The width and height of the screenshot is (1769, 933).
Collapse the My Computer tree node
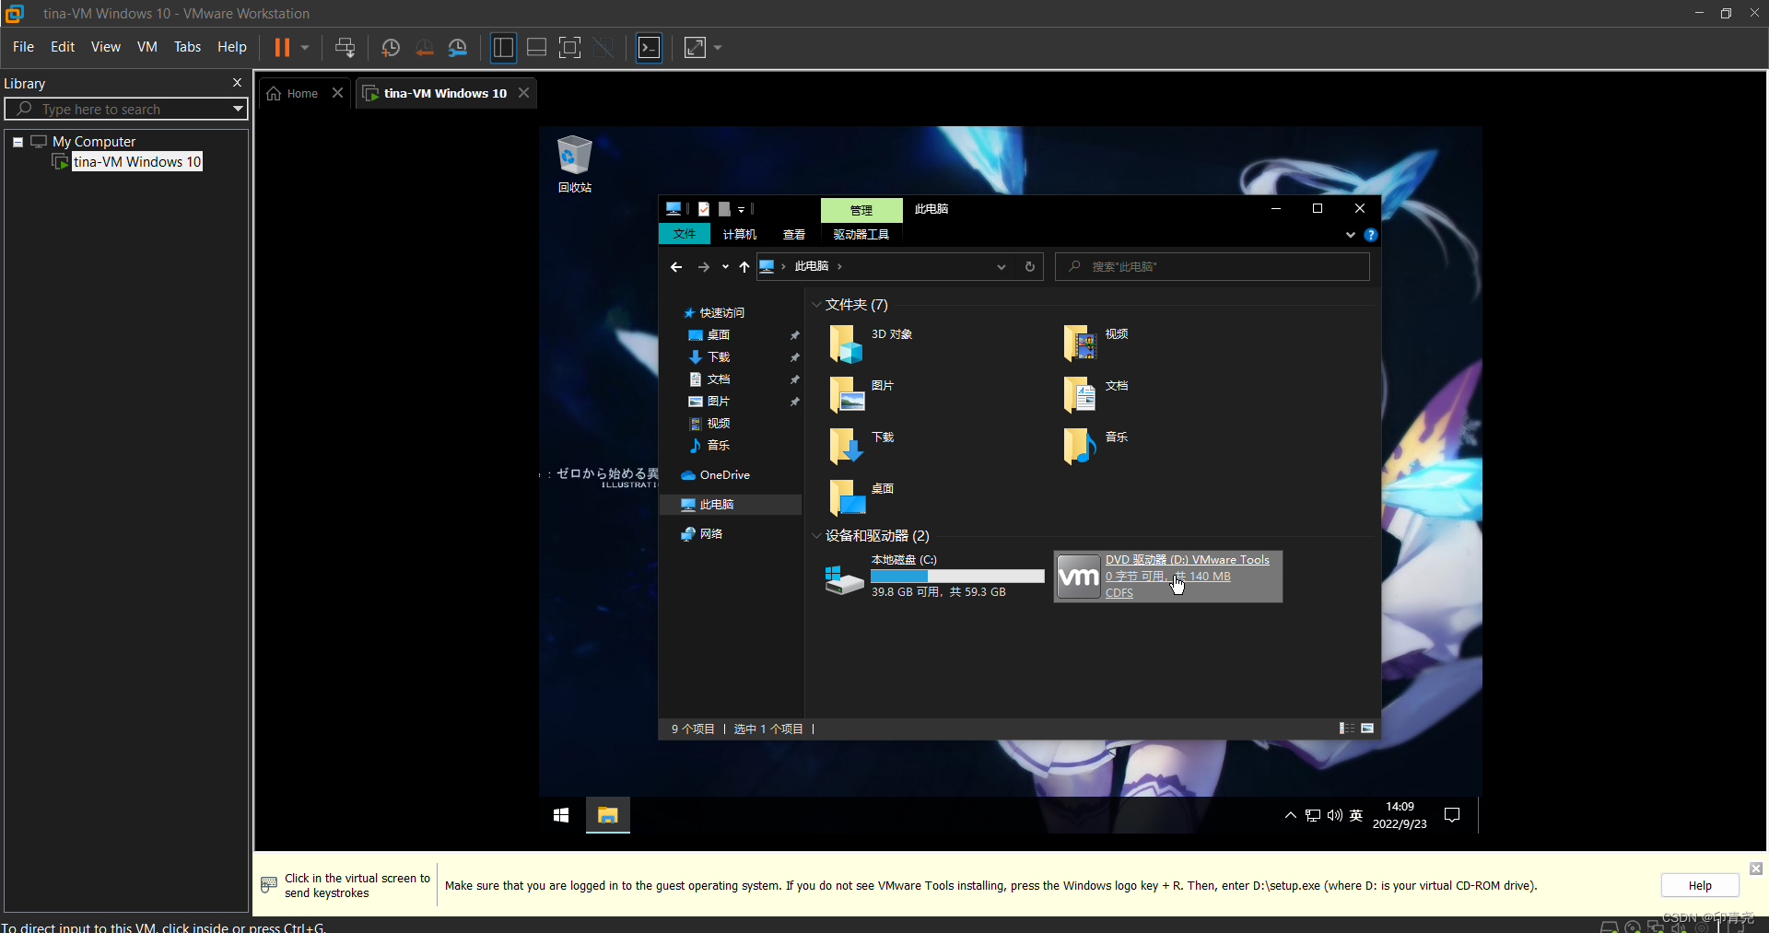(18, 142)
